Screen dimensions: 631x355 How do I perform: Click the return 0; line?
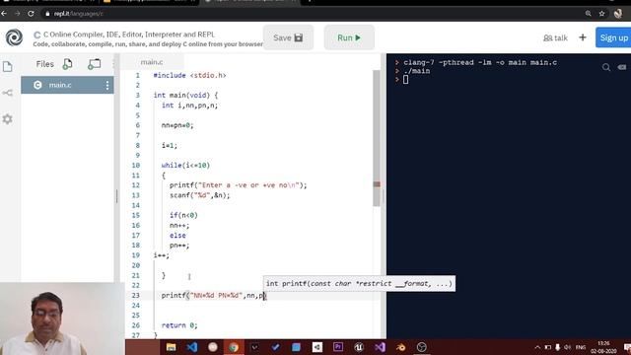pyautogui.click(x=179, y=325)
